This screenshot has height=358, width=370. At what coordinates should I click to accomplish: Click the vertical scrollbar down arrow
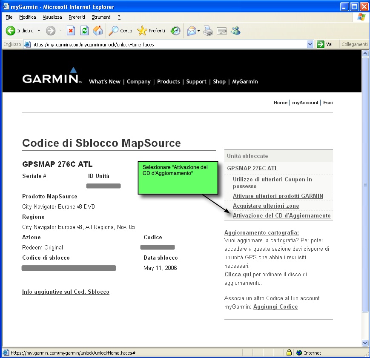pyautogui.click(x=365, y=343)
